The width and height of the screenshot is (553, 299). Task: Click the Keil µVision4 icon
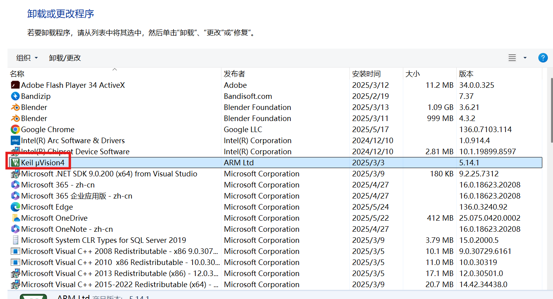click(15, 163)
